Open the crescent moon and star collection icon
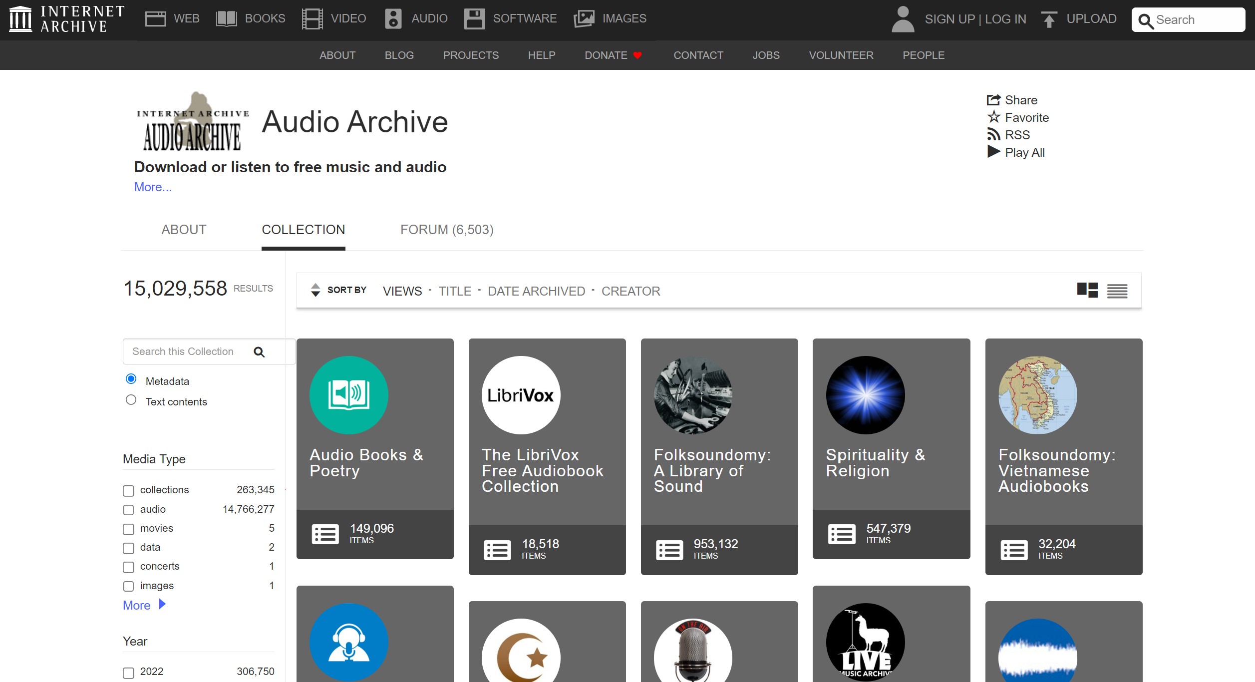Image resolution: width=1255 pixels, height=682 pixels. click(521, 651)
